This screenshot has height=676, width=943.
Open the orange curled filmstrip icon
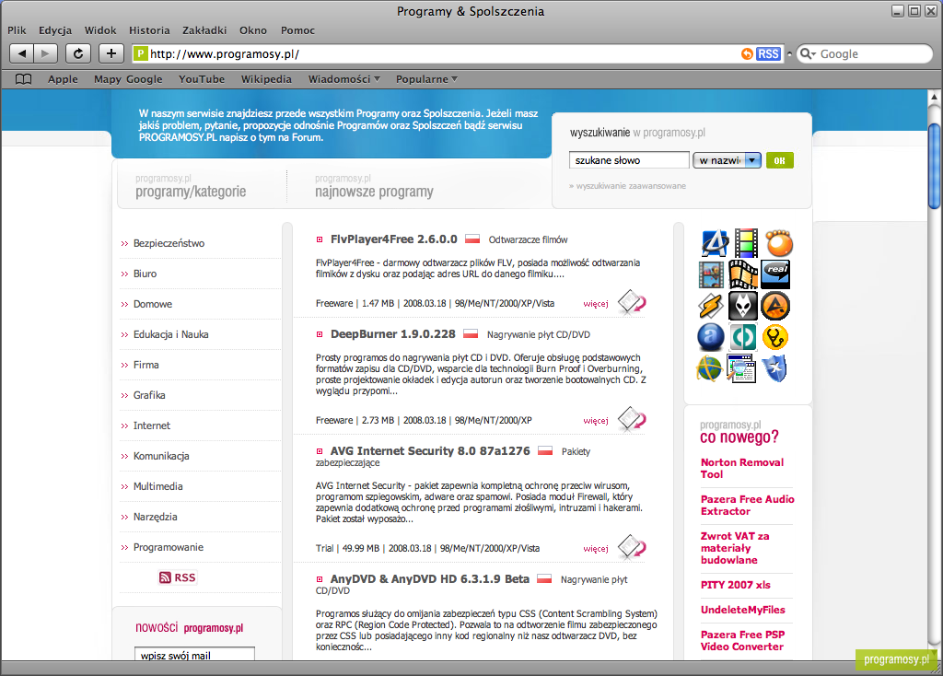click(743, 274)
